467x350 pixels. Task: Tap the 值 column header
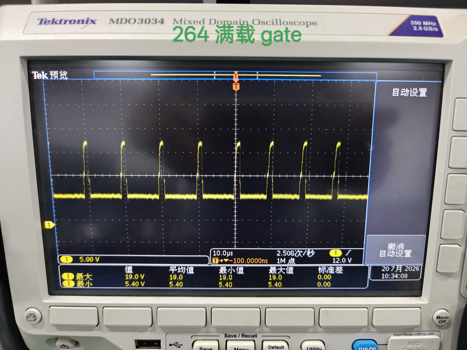pos(129,269)
